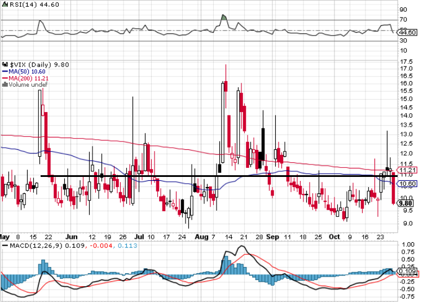
Task: Click the 0.109 MACD value tag
Action: click(408, 271)
